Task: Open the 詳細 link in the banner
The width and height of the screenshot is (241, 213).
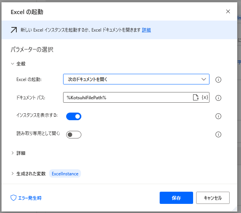Action: pos(146,30)
